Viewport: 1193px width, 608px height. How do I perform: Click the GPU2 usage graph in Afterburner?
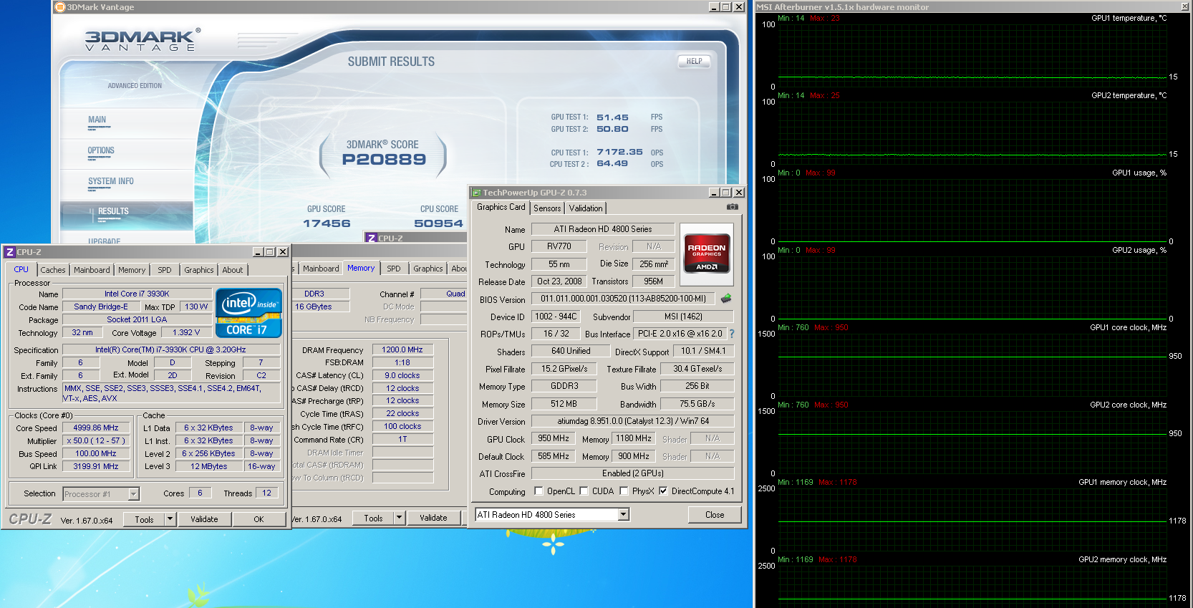(972, 287)
